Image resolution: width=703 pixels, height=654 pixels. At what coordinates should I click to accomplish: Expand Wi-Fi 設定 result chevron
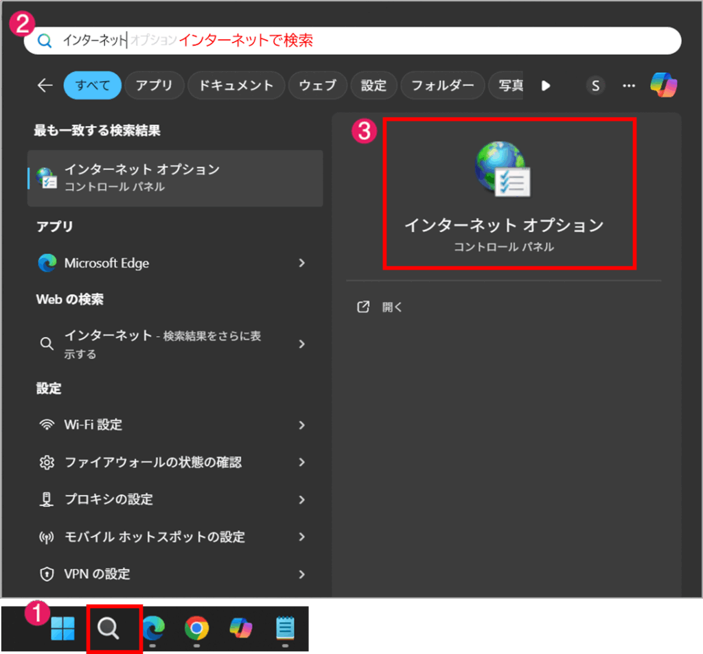(x=301, y=425)
